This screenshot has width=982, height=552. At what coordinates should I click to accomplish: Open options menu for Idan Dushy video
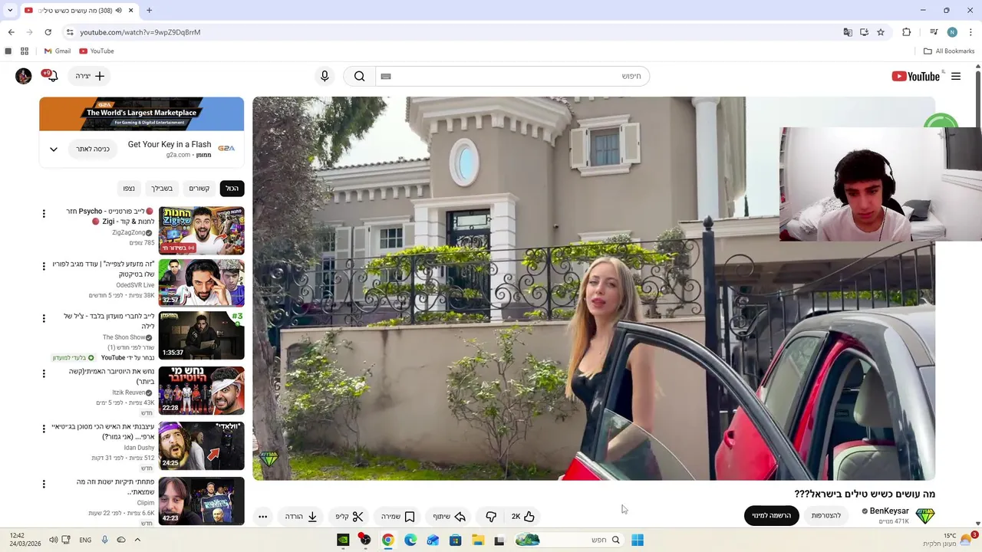44,429
